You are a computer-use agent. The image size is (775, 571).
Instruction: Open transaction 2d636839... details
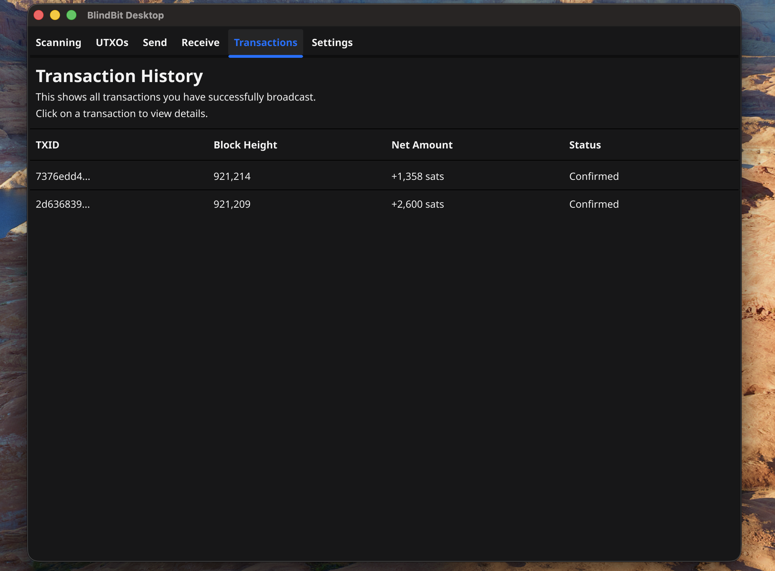[63, 204]
